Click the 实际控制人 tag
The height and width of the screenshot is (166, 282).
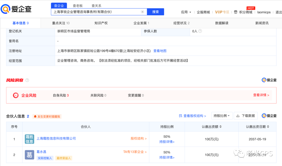click(45, 158)
